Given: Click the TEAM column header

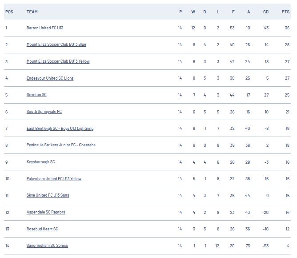Looking at the screenshot, I should click(32, 12).
